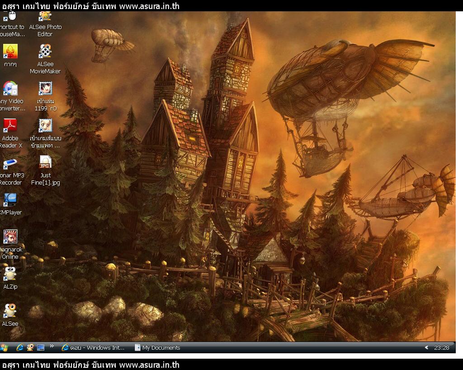Launch KMPlayer from the desktop
This screenshot has height=370, width=463.
tap(11, 204)
